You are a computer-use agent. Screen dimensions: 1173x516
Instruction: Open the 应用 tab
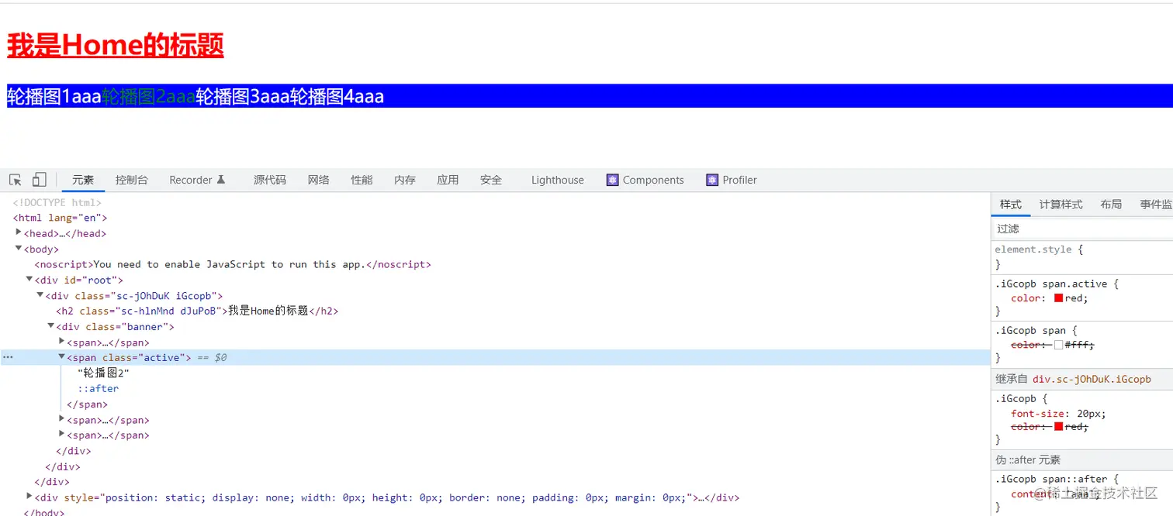click(448, 180)
